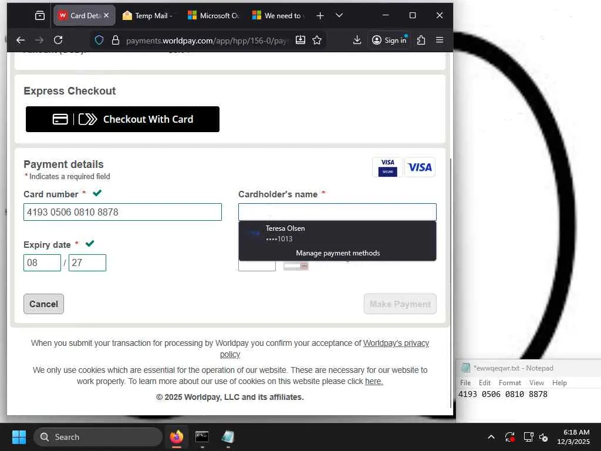Focus the Card number field
This screenshot has height=451, width=601.
coord(123,212)
